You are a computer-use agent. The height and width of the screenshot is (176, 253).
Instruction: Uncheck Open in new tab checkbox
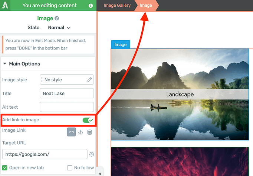click(5, 168)
